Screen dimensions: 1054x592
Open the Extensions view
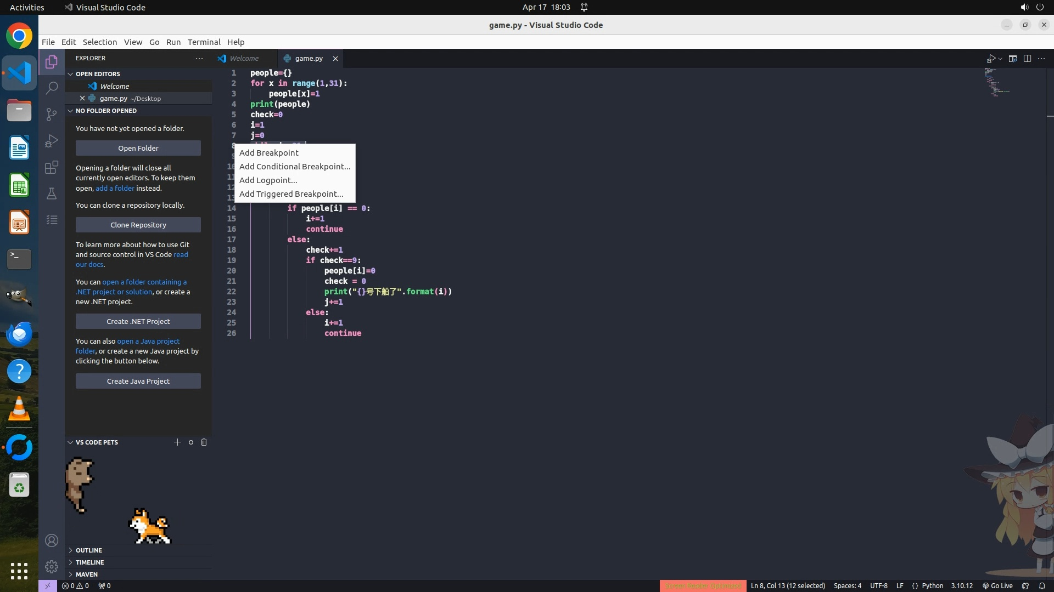point(52,167)
